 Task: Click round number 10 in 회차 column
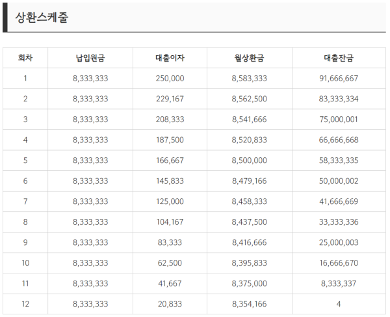click(x=25, y=263)
